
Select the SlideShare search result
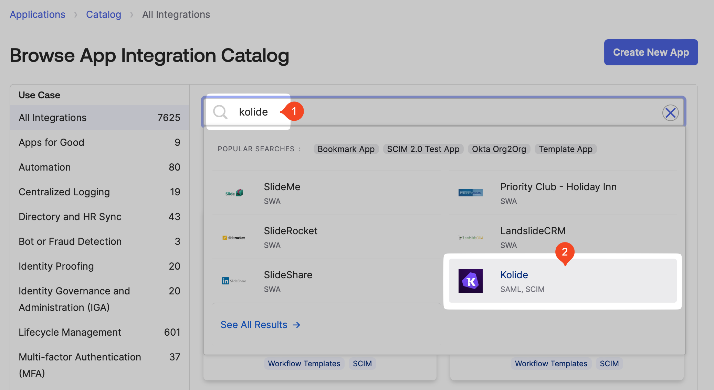pyautogui.click(x=326, y=281)
